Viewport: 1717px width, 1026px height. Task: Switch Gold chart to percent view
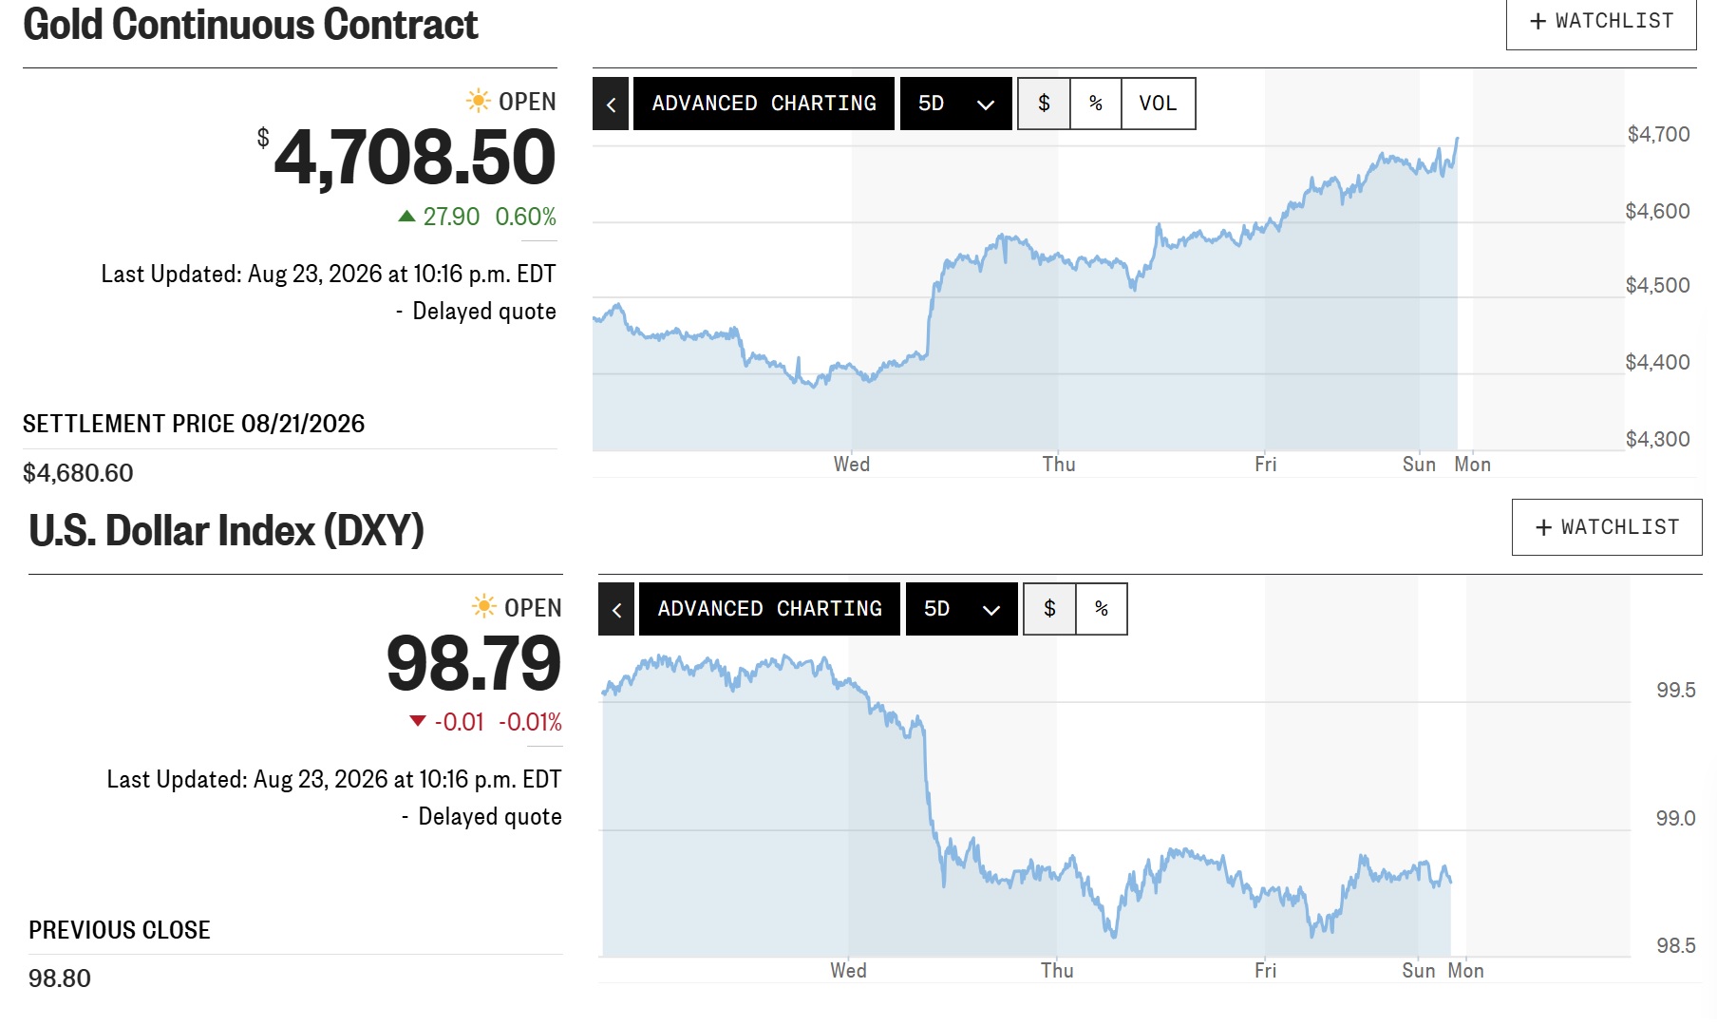click(1096, 104)
